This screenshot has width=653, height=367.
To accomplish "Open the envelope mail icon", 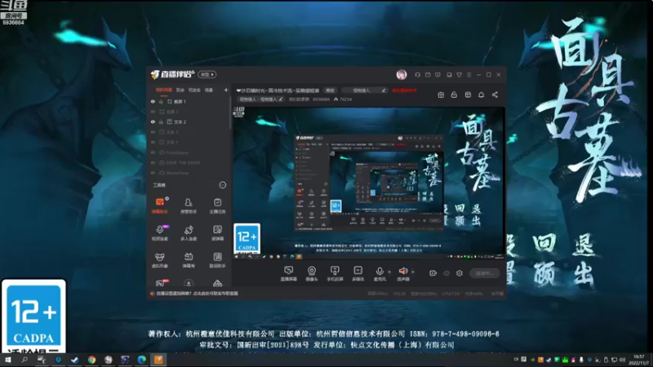I will click(x=428, y=75).
